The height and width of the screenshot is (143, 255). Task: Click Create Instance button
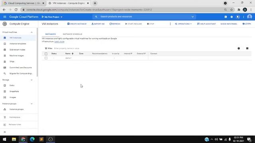(77, 24)
